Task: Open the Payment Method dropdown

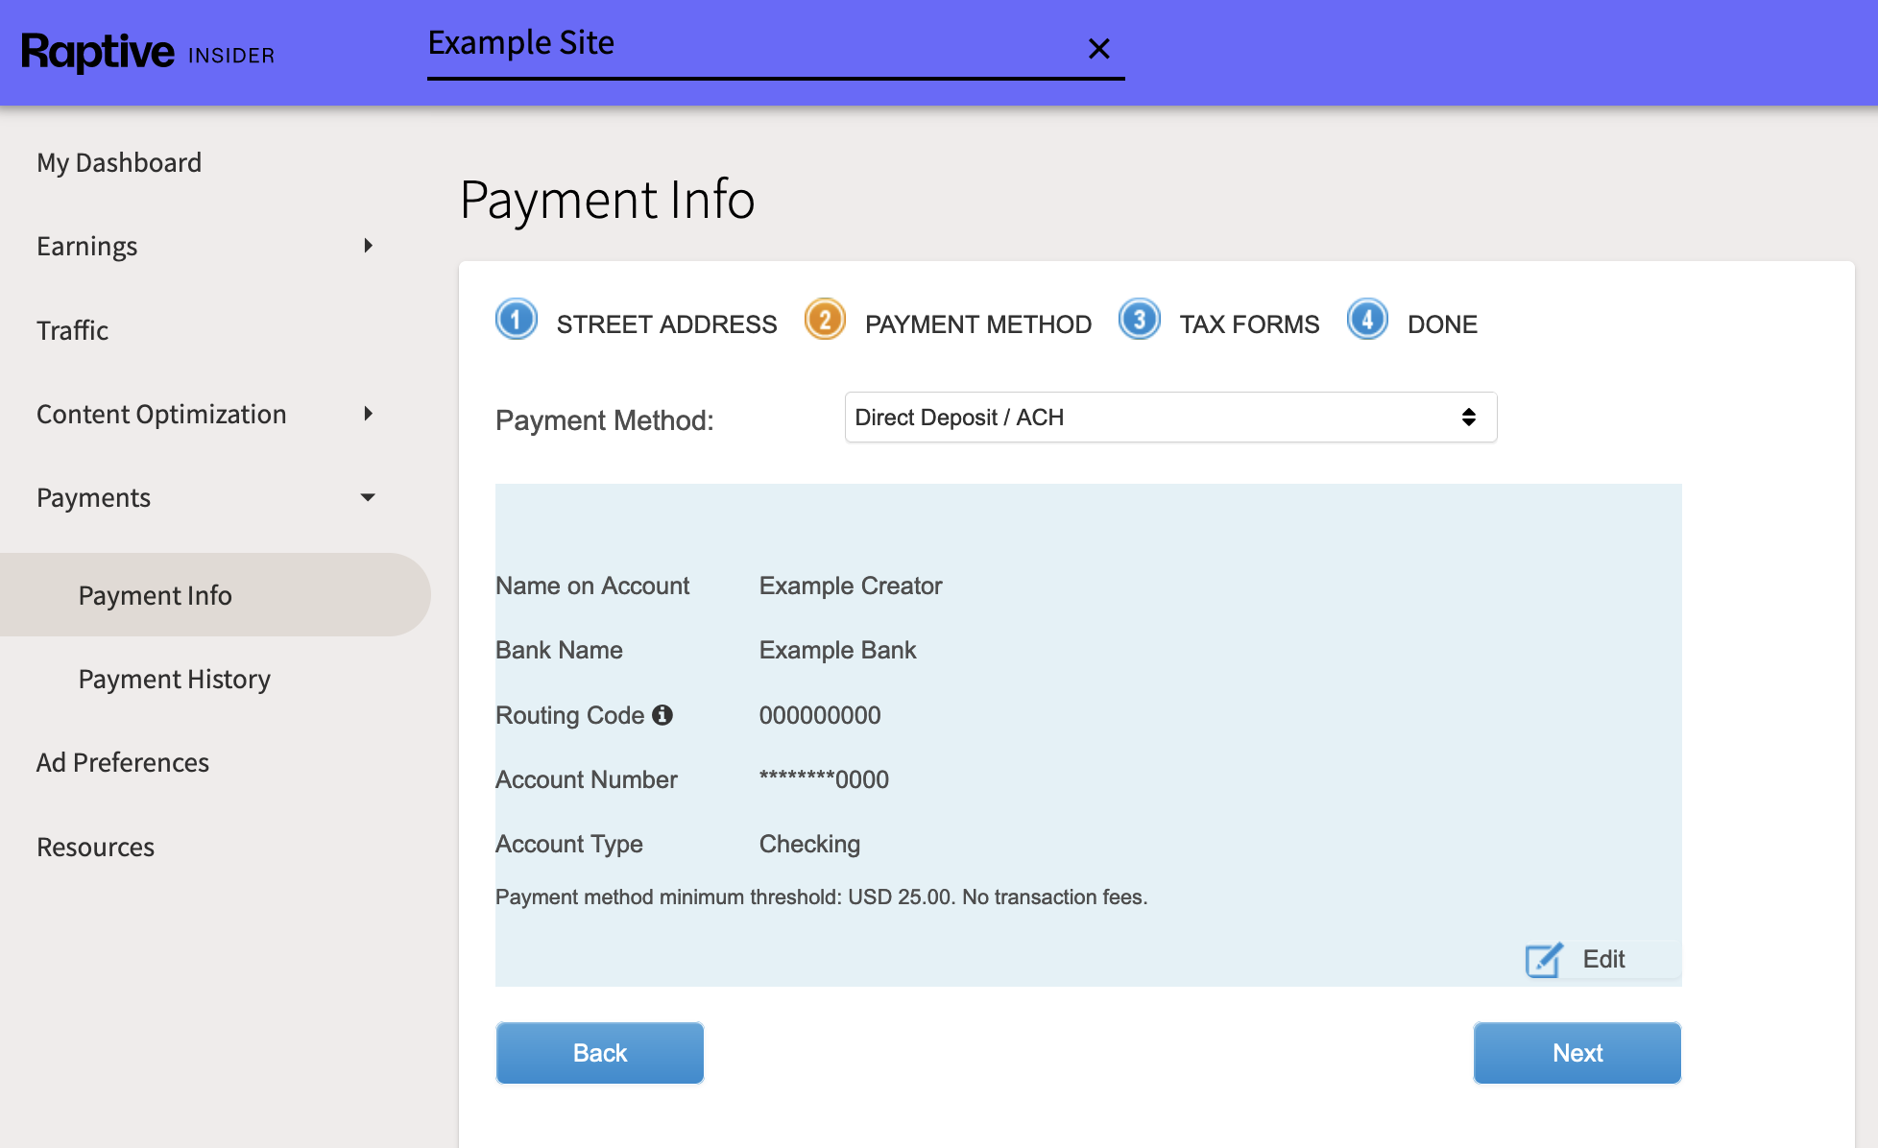Action: pyautogui.click(x=1170, y=418)
